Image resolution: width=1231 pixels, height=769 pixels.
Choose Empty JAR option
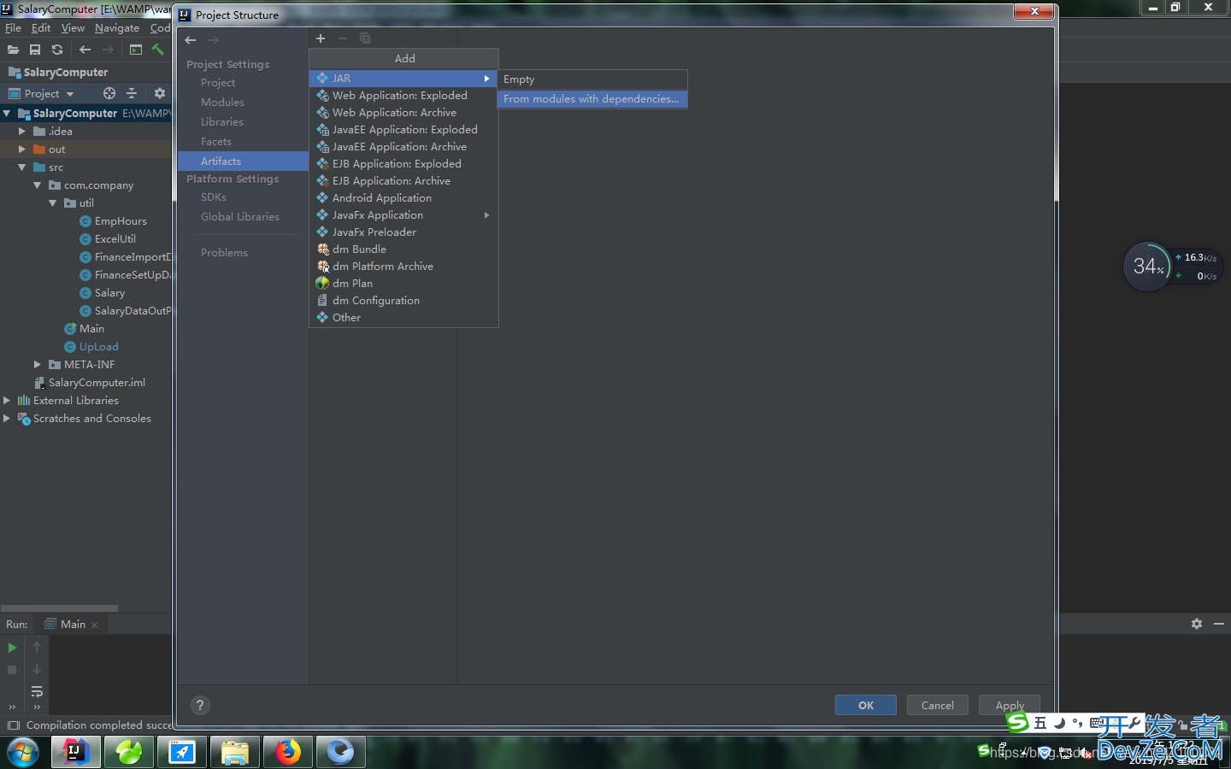click(592, 79)
